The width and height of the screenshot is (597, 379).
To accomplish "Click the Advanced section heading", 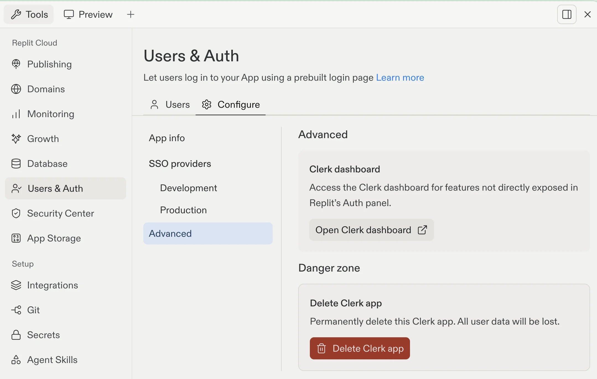I will coord(323,135).
